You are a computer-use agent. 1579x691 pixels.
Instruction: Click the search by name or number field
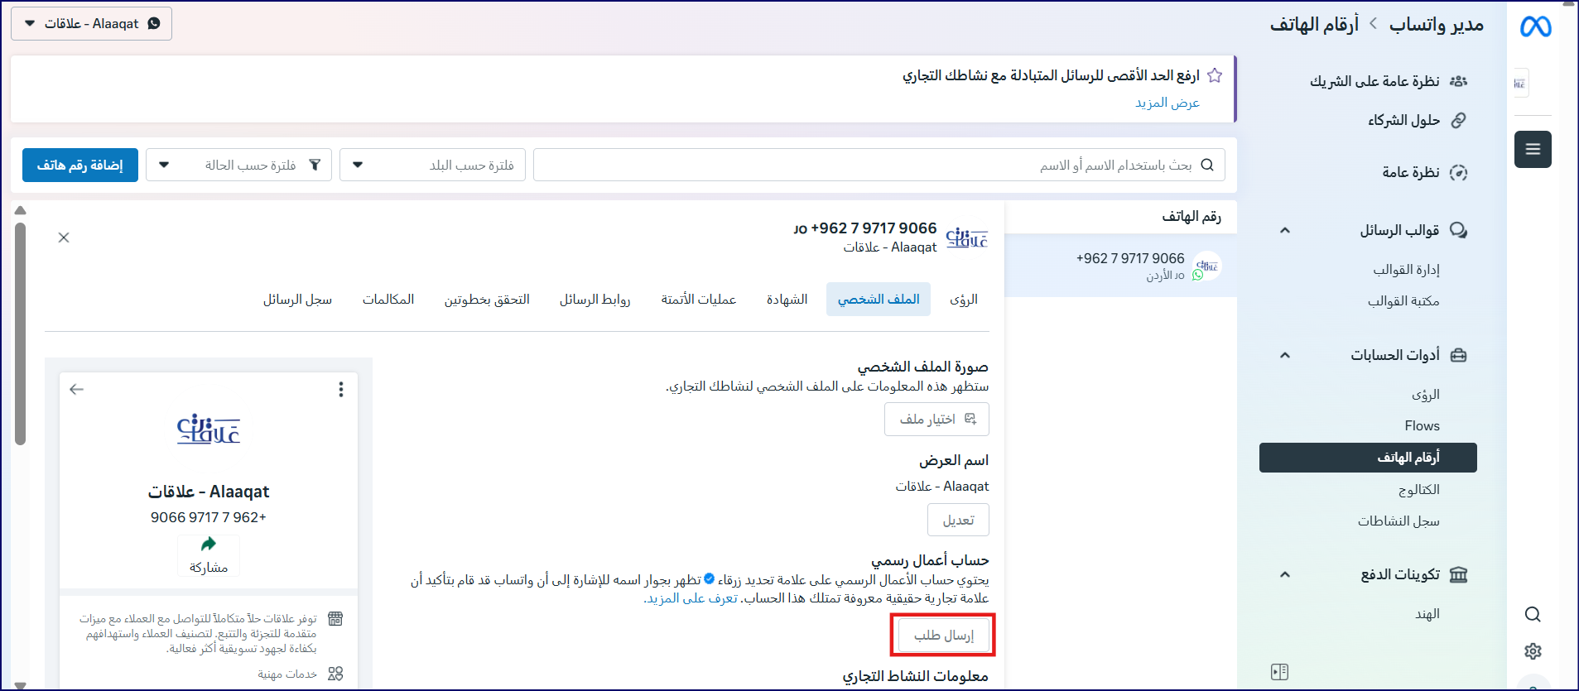coord(878,166)
